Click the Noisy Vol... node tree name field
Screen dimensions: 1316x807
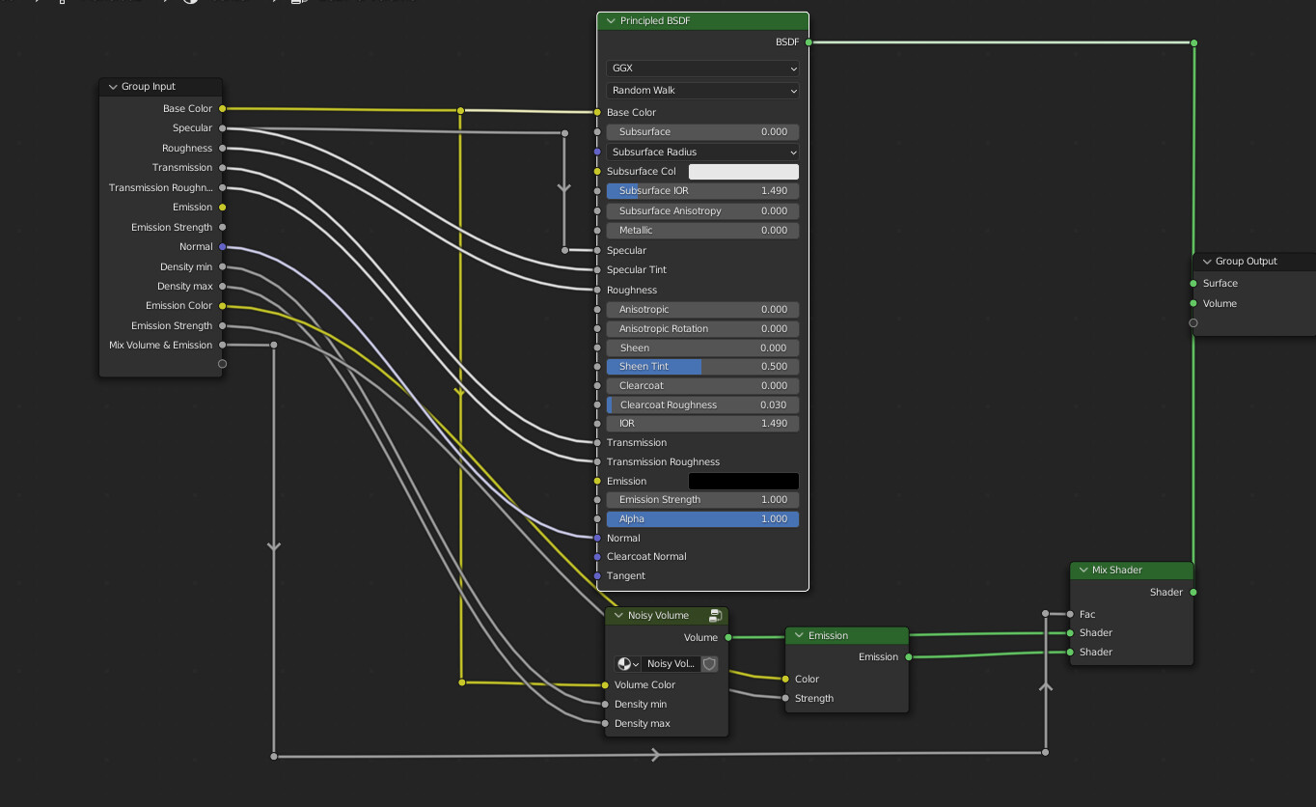click(x=672, y=664)
